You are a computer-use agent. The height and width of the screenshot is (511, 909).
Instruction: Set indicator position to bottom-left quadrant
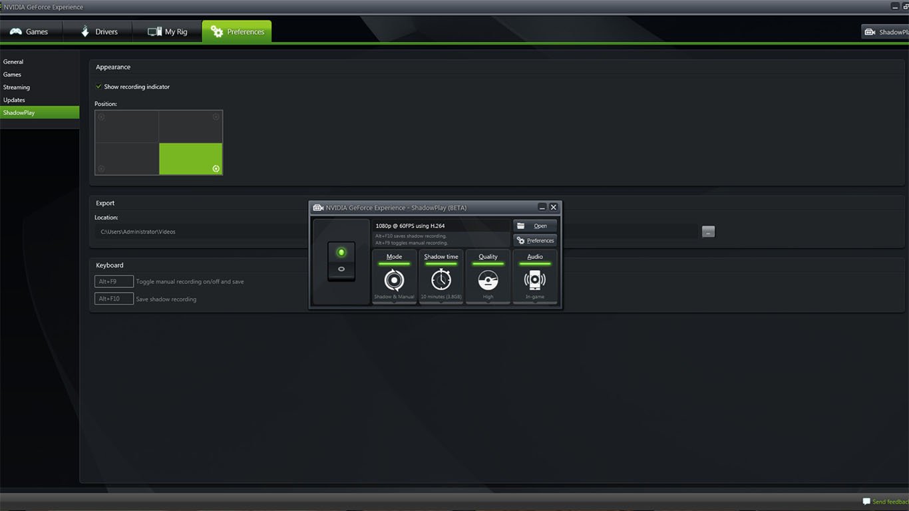point(127,159)
